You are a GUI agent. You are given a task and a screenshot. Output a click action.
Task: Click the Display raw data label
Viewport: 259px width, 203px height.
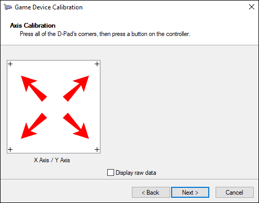pos(136,173)
